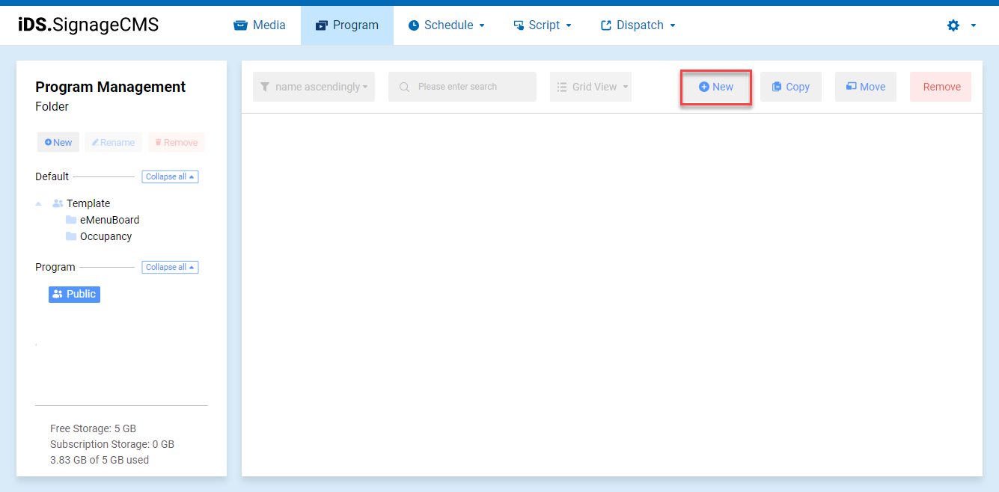
Task: Click the Grid View list icon
Action: [x=562, y=87]
